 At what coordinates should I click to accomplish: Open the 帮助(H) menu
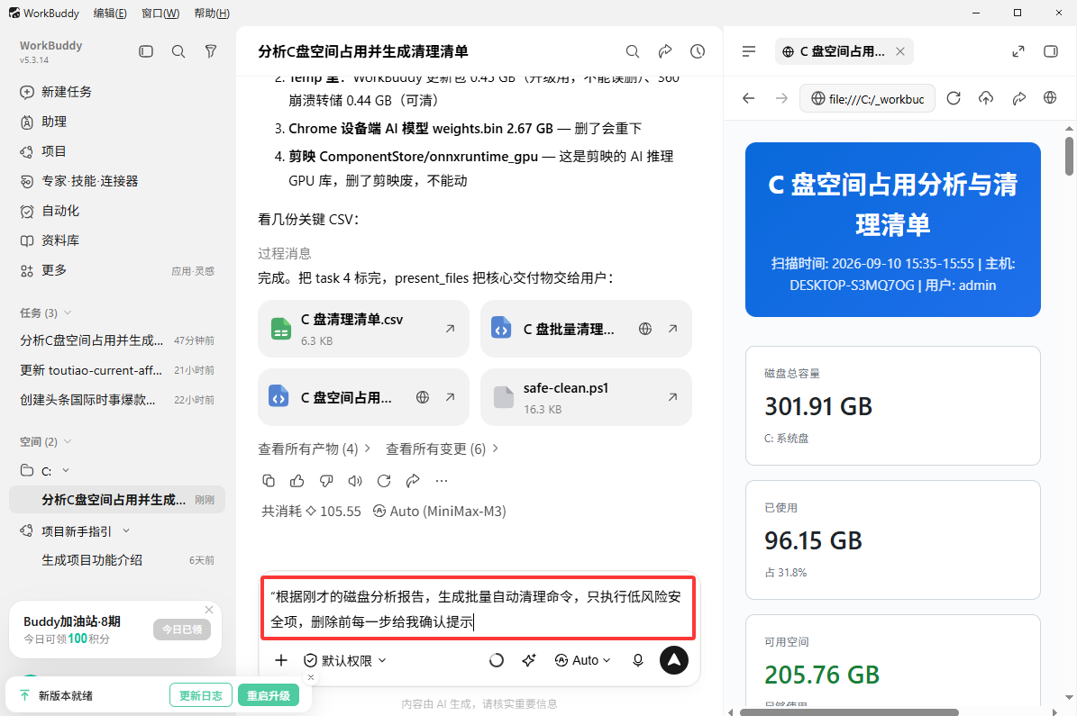pyautogui.click(x=212, y=13)
